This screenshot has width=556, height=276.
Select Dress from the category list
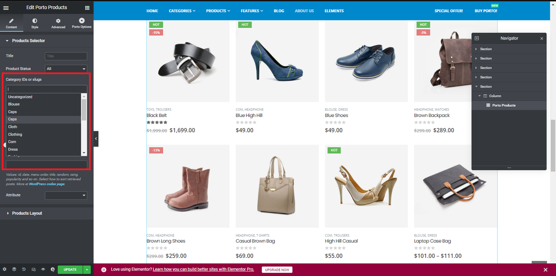pyautogui.click(x=43, y=150)
